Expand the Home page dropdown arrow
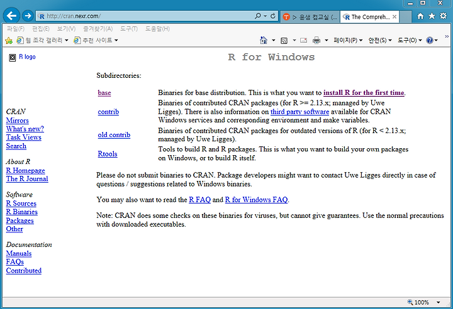 pyautogui.click(x=273, y=40)
